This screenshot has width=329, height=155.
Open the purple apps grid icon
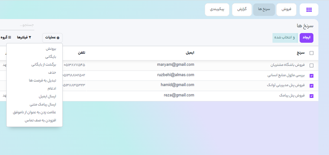point(309,10)
